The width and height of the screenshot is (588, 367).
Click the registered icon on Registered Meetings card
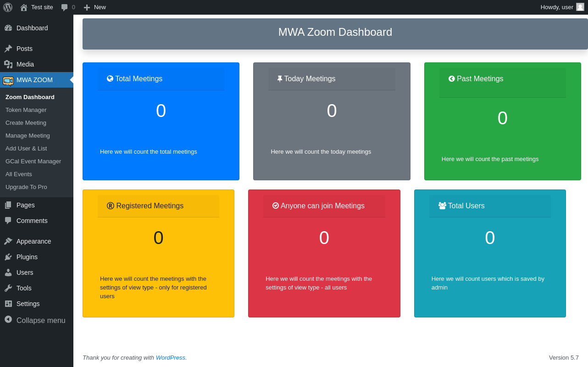[111, 206]
